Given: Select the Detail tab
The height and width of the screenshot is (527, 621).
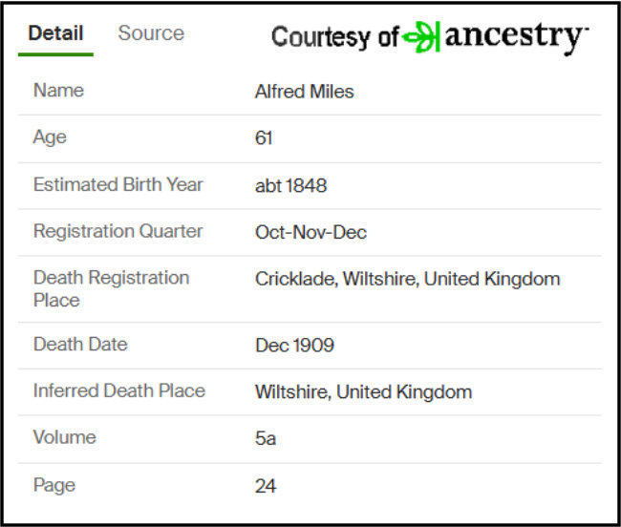Looking at the screenshot, I should 55,33.
